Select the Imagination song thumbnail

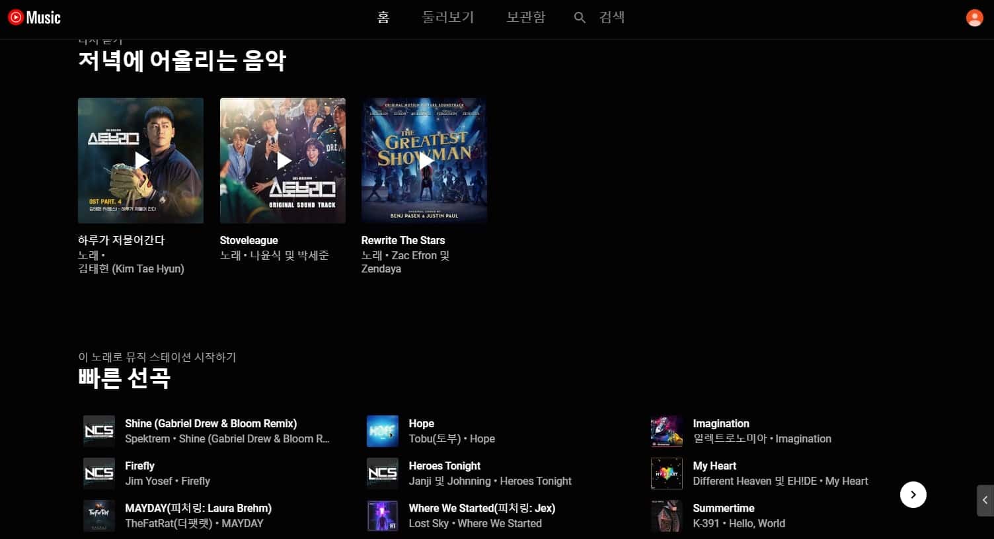tap(666, 431)
